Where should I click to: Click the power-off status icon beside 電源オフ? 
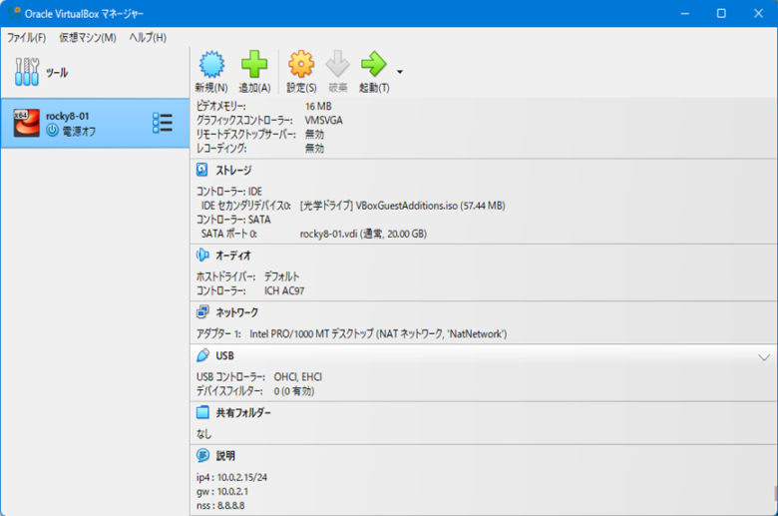click(x=52, y=131)
